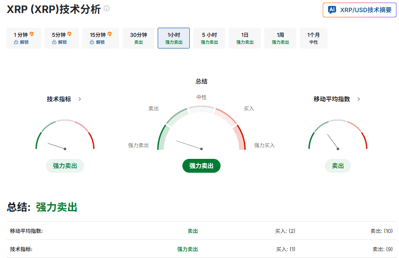Viewport: 399px width, 258px height.
Task: Click the orange pro badge on 15分钟
Action: [x=110, y=34]
